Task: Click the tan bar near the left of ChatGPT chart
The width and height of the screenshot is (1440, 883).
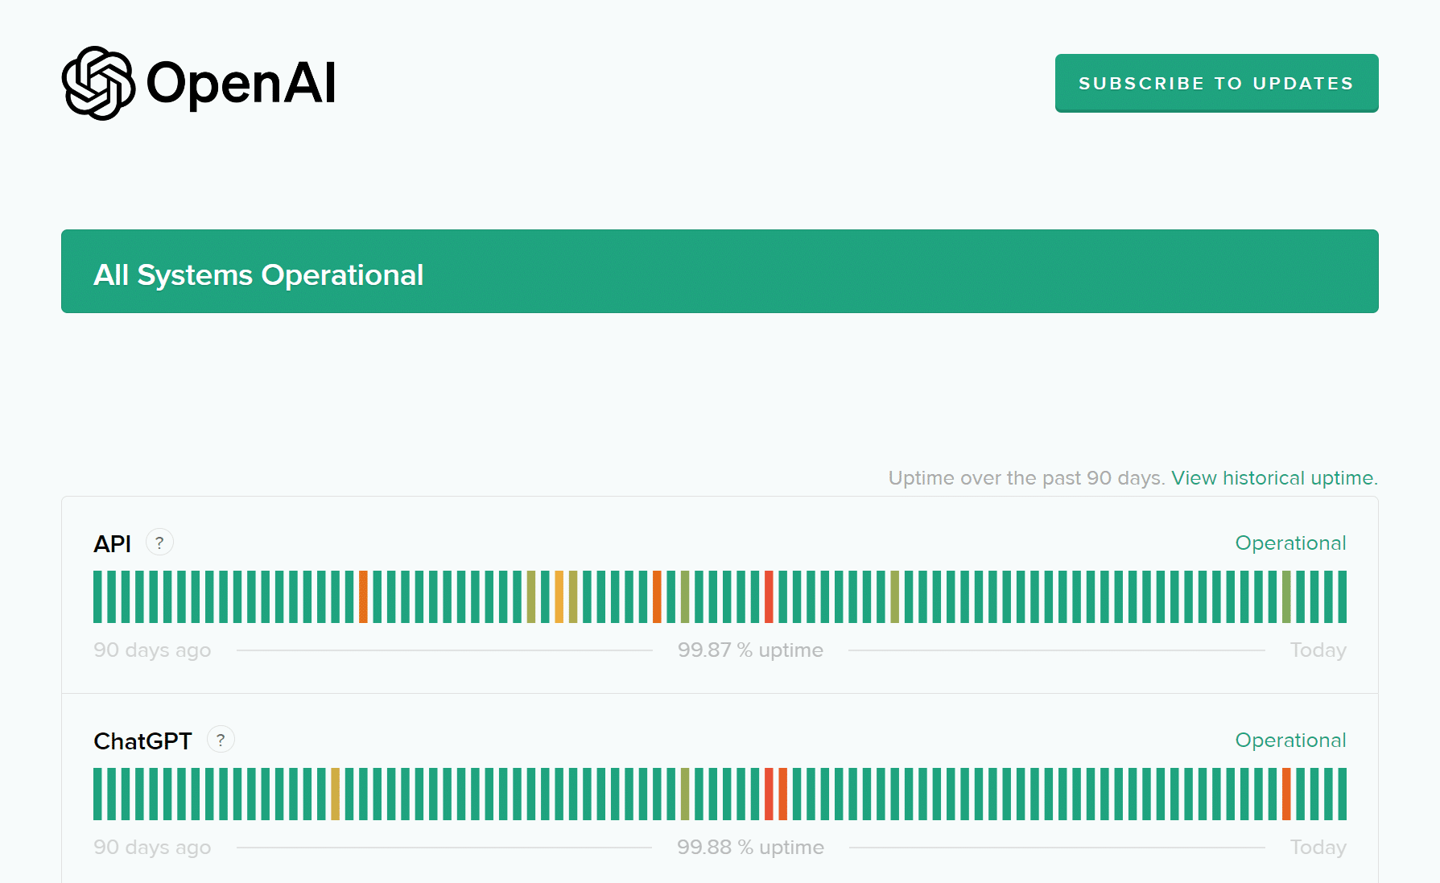Action: 335,794
